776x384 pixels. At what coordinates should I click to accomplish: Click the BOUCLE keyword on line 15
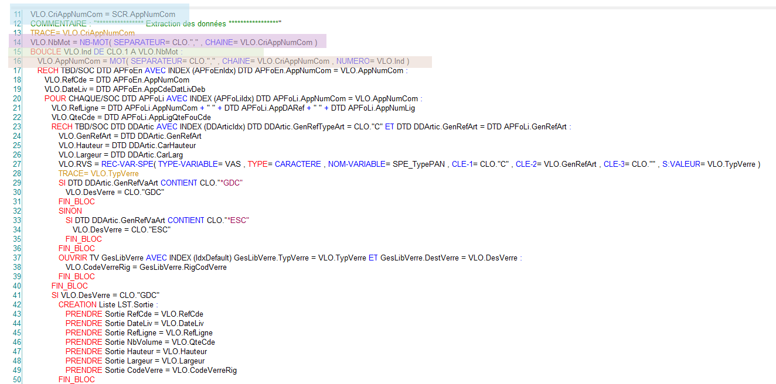pyautogui.click(x=46, y=52)
